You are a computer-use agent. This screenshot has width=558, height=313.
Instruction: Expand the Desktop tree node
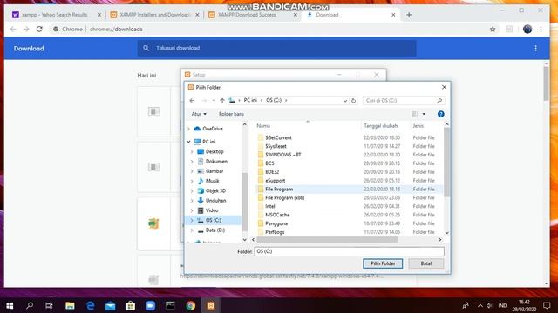[192, 151]
